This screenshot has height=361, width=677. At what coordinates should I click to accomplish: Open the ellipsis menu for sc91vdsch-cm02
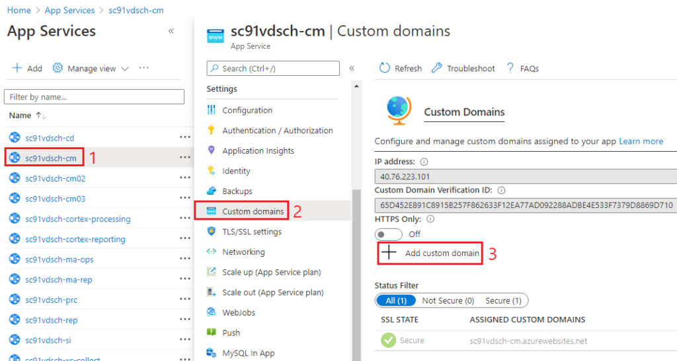(x=185, y=178)
